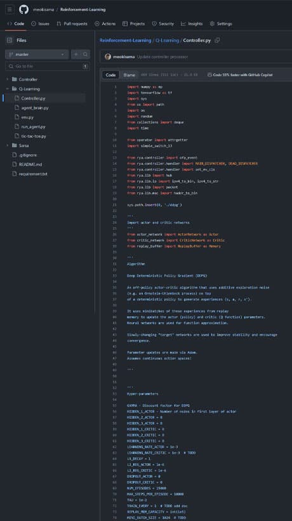The height and width of the screenshot is (521, 292).
Task: Click the Controller folder icon
Action: pos(15,79)
